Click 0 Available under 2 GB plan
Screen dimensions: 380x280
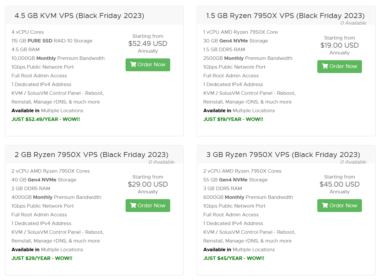click(x=161, y=162)
